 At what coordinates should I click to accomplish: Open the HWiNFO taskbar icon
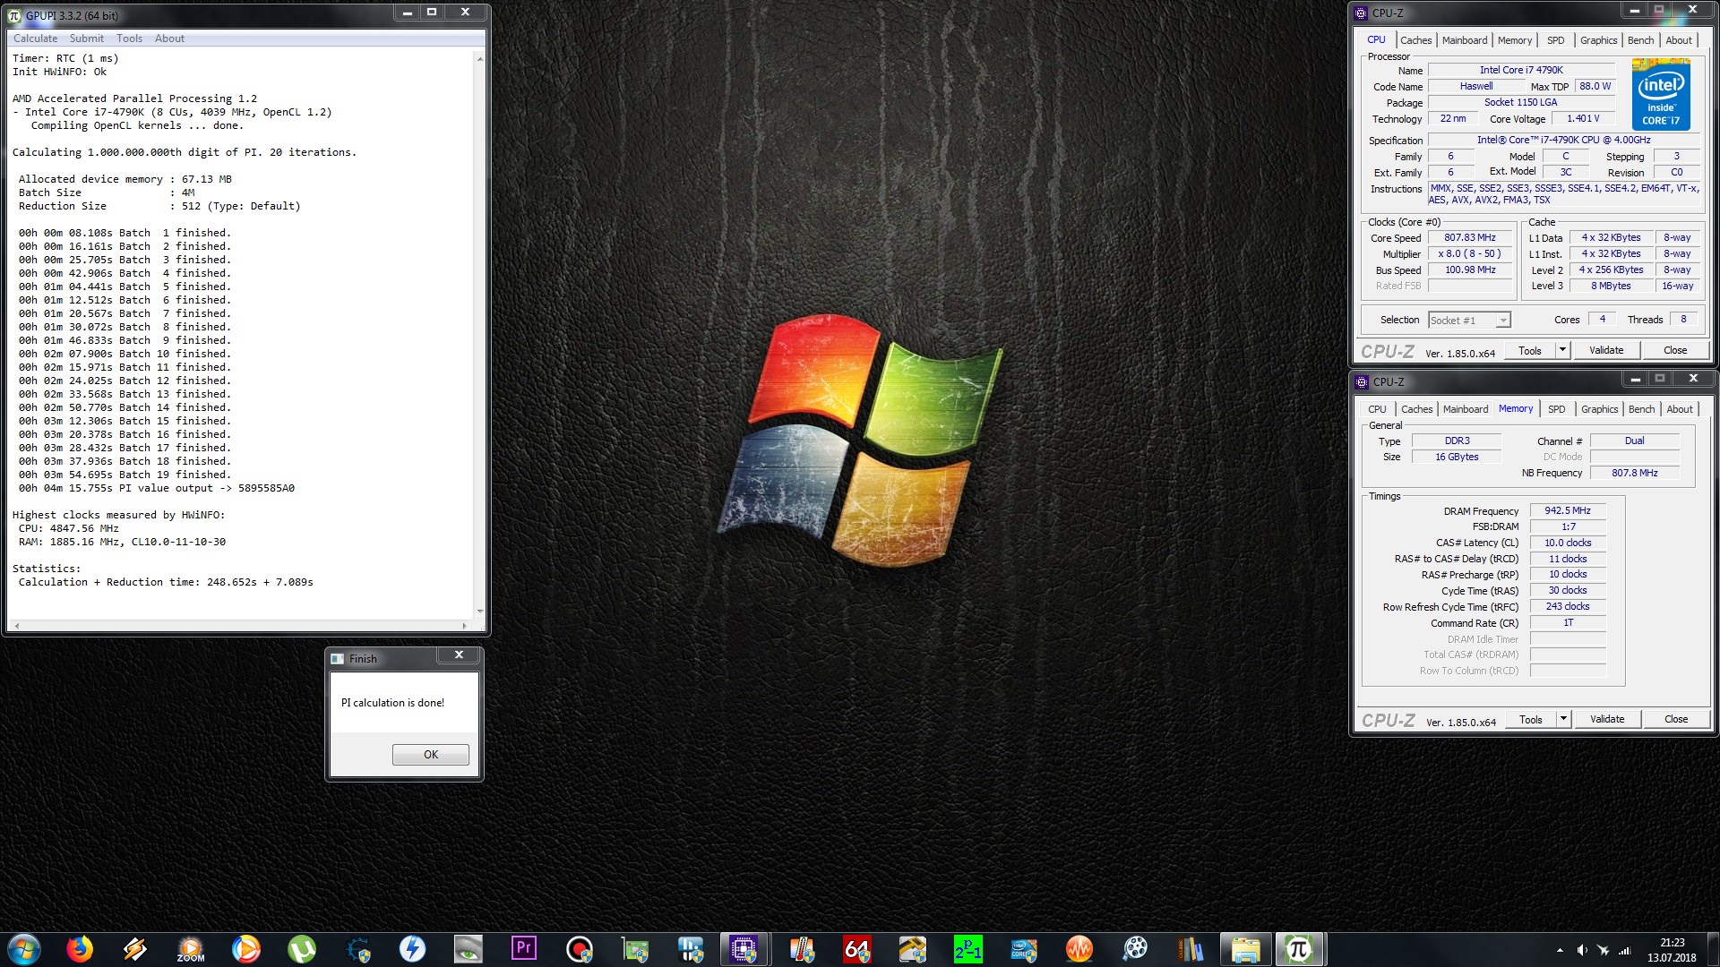[x=691, y=949]
